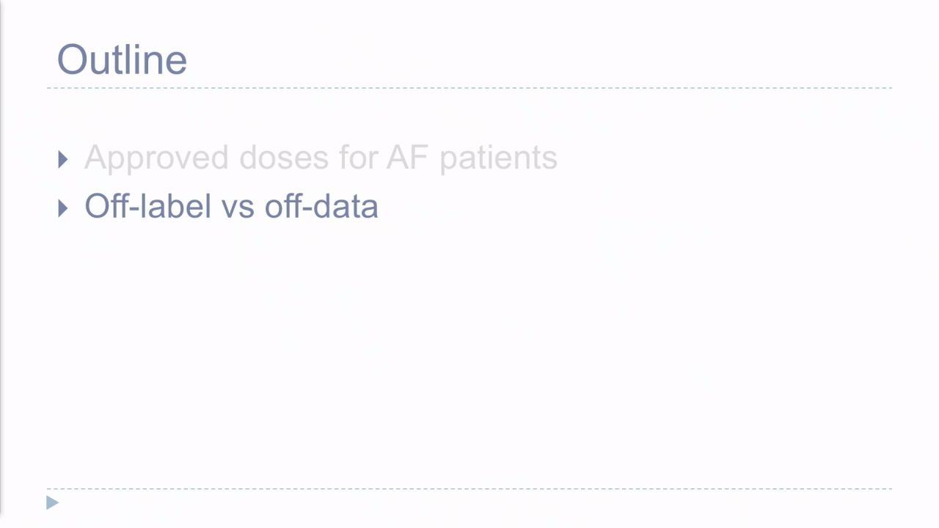The height and width of the screenshot is (528, 939).
Task: Click the dashed divider under the Outline title
Action: pos(469,88)
